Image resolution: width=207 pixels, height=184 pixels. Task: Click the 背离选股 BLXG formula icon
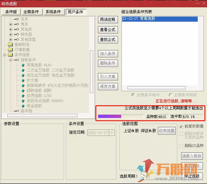tap(23, 65)
